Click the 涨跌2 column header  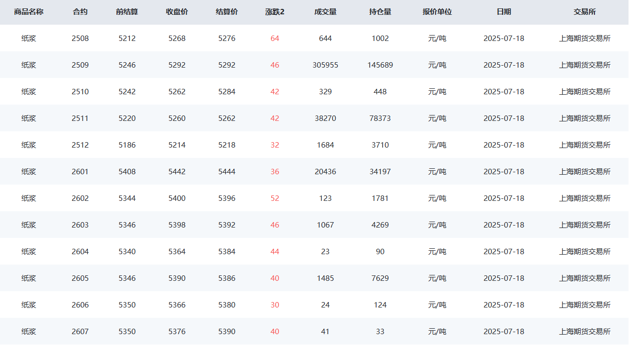point(275,12)
